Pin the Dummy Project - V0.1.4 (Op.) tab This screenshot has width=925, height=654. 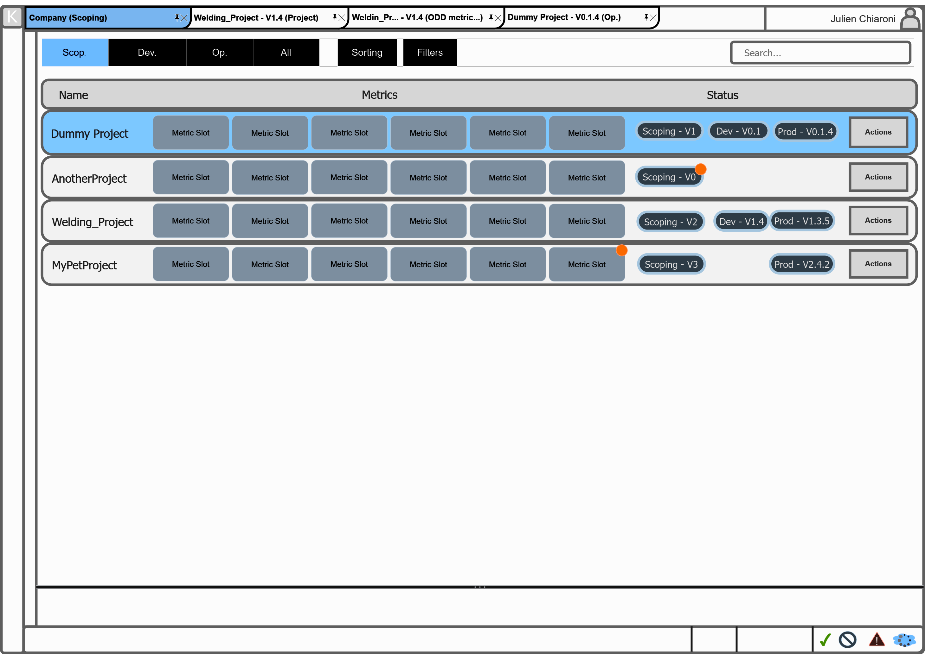[x=646, y=17]
